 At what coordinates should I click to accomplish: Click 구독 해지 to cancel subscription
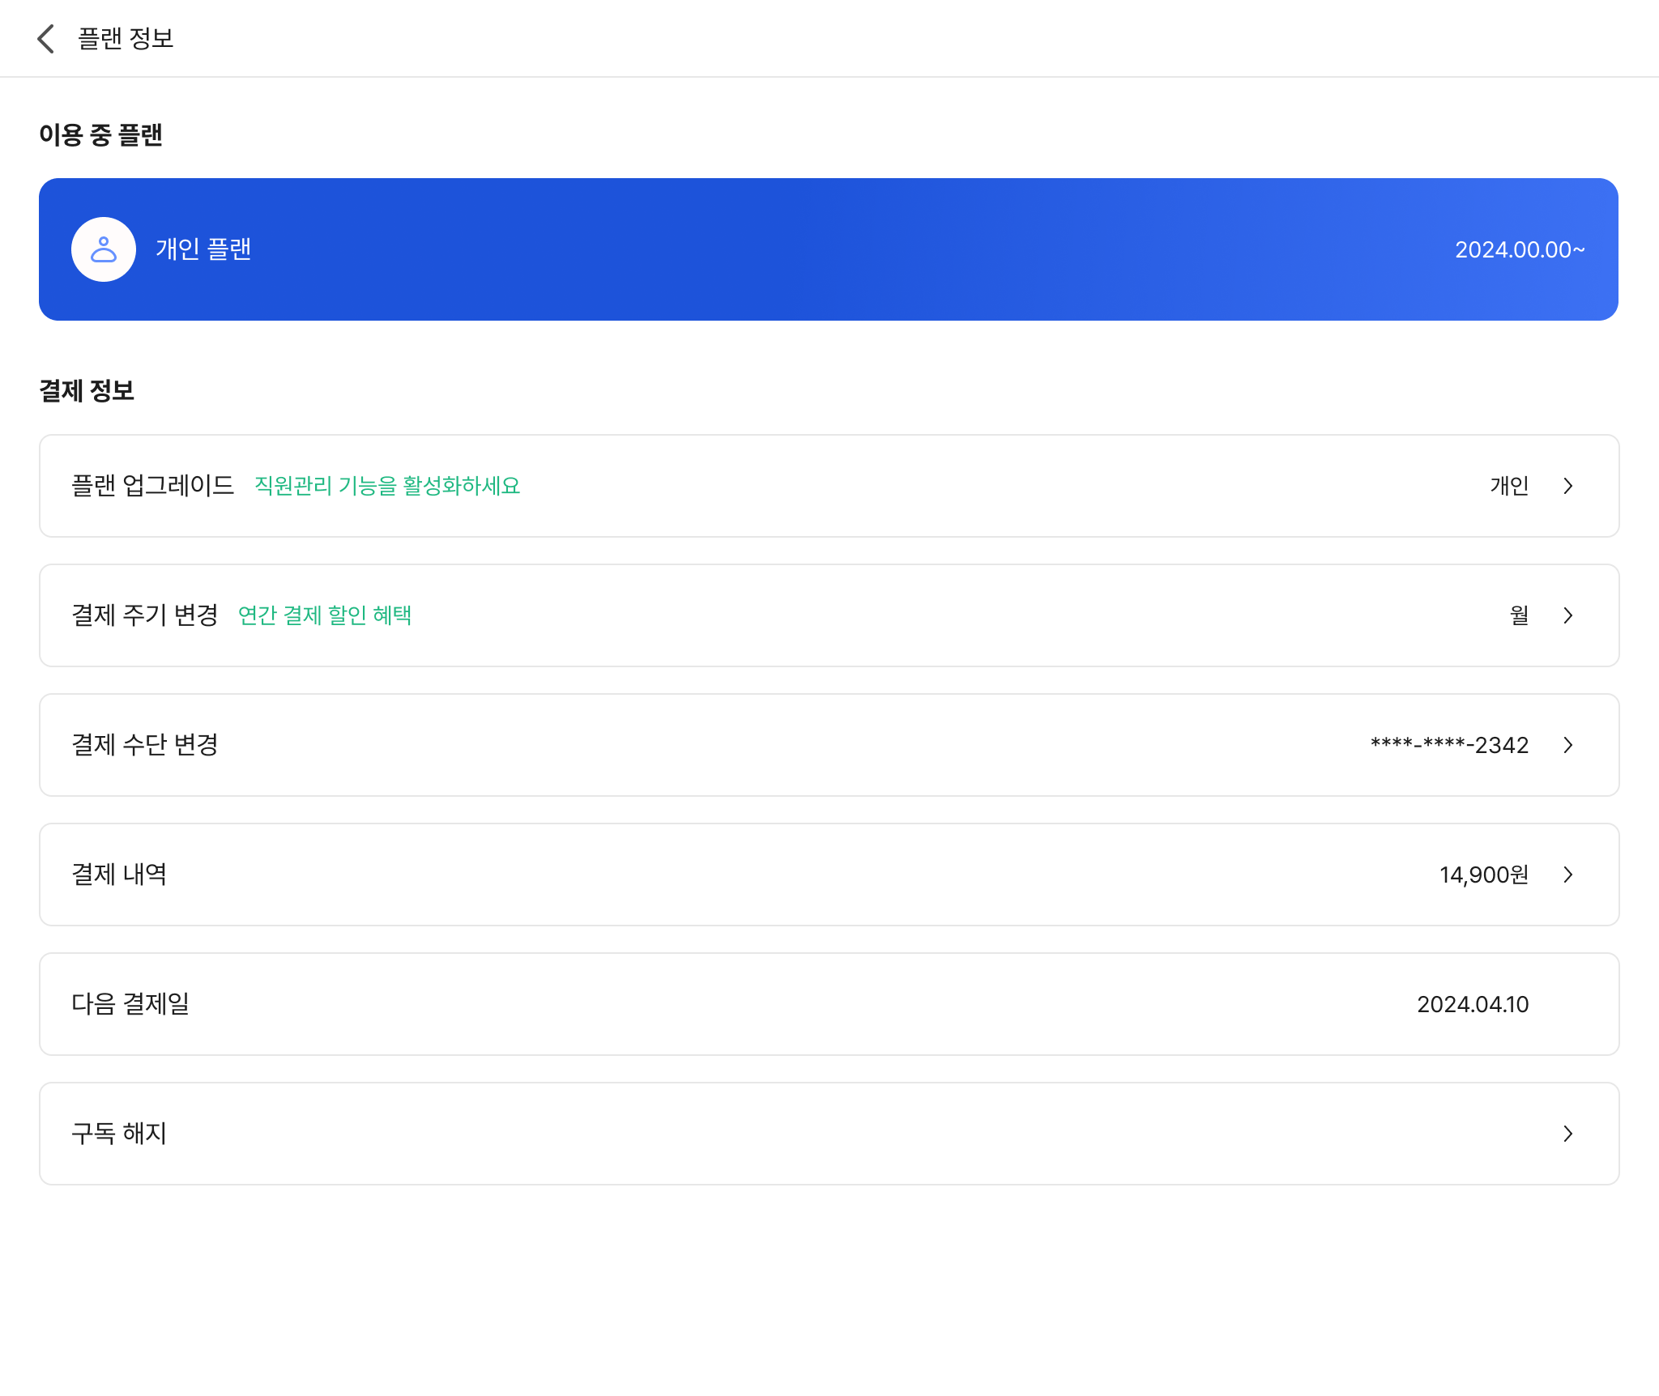829,1134
